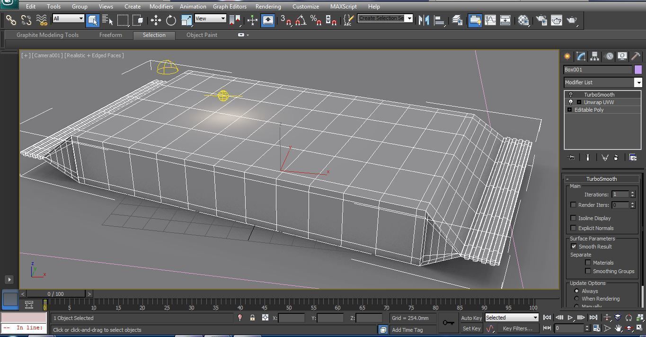
Task: Click Pin Stack icon
Action: click(571, 158)
